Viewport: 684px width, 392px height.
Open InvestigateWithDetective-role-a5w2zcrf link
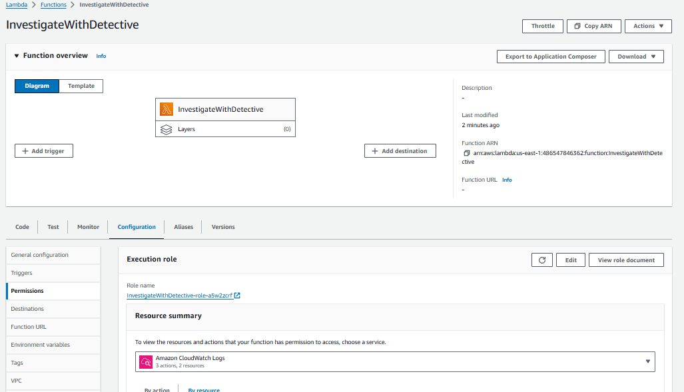(x=179, y=295)
